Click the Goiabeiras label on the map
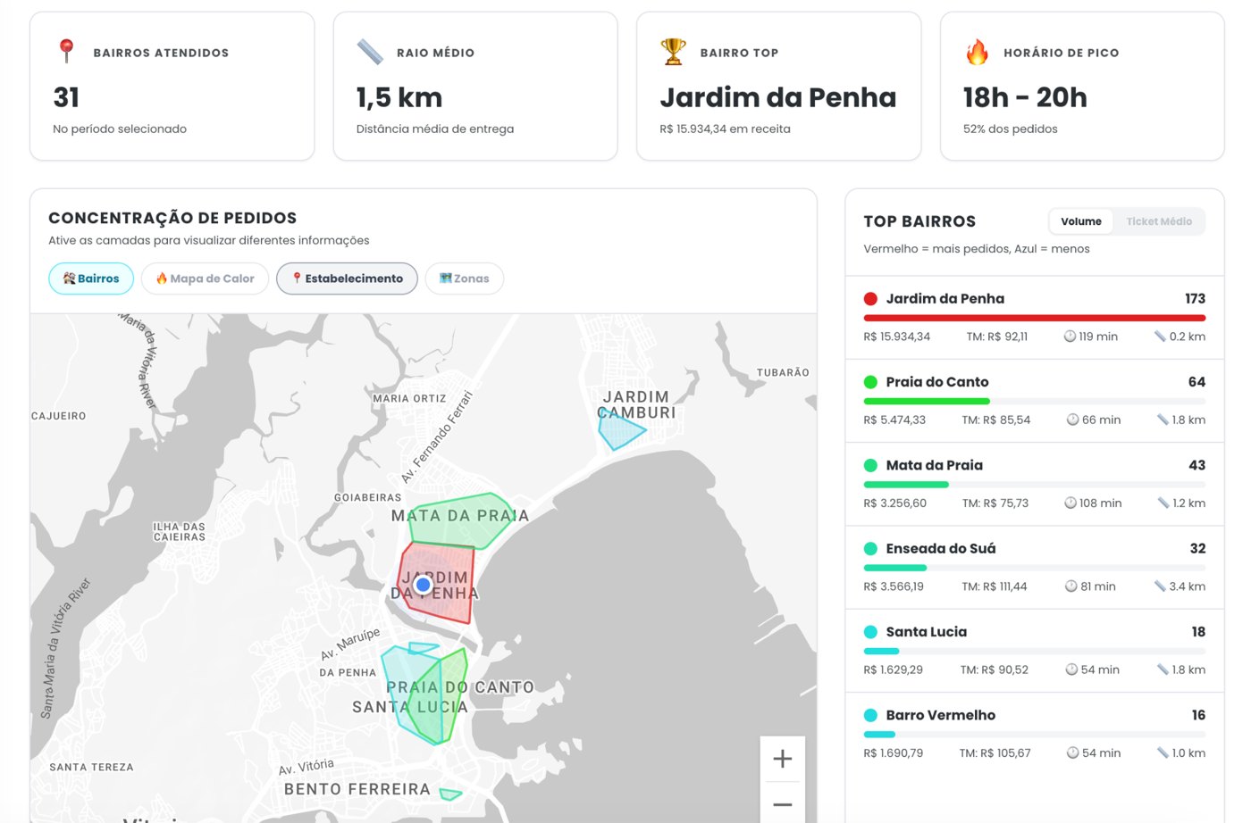 (367, 497)
